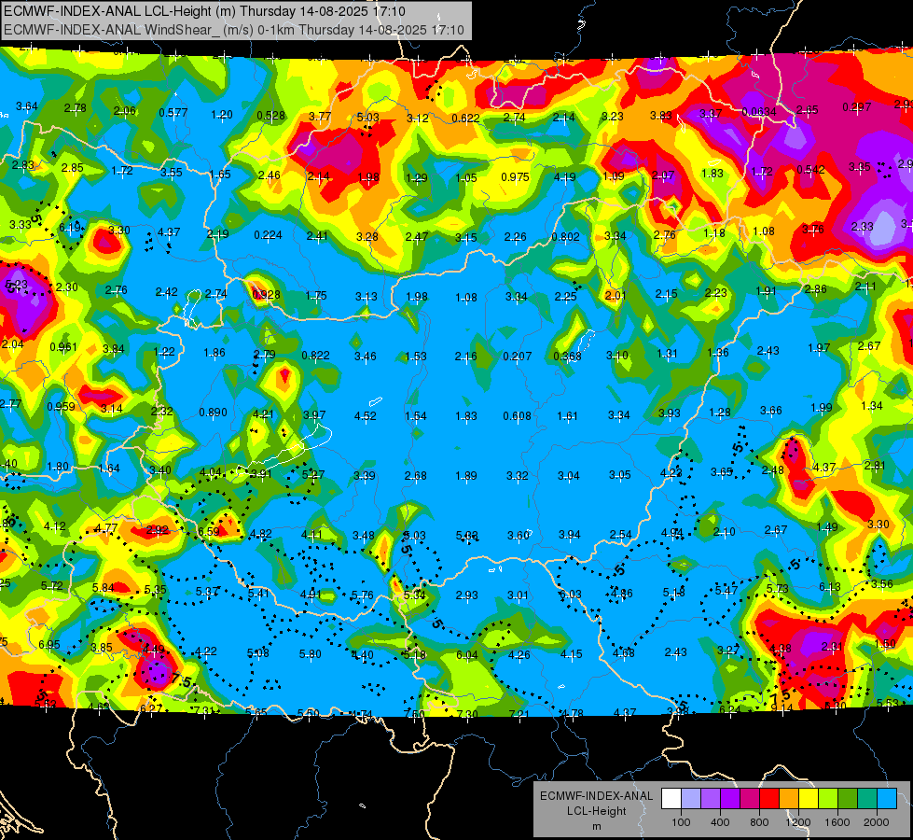Click legend label '800'

(759, 822)
